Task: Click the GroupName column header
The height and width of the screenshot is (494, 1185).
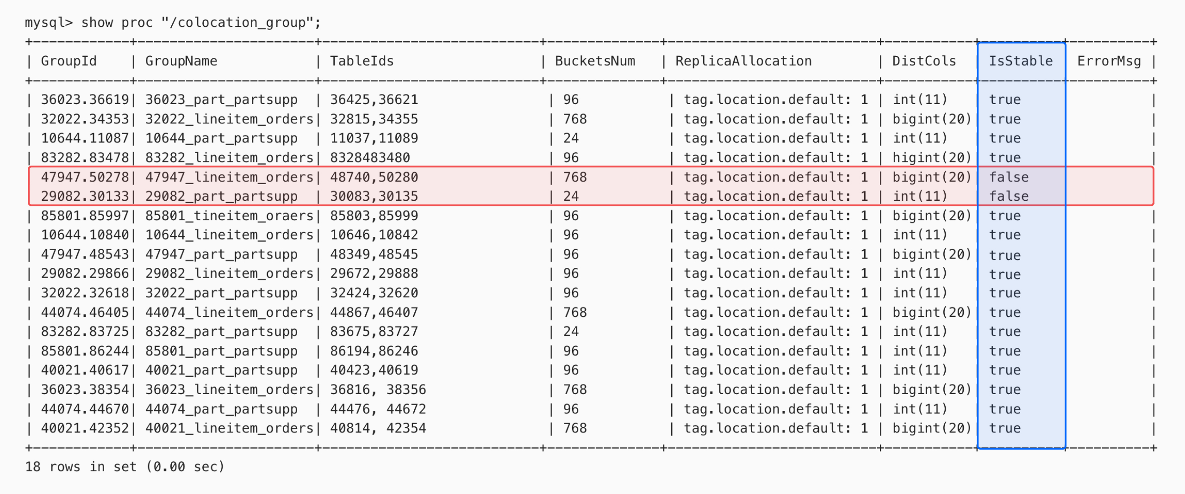Action: (181, 61)
